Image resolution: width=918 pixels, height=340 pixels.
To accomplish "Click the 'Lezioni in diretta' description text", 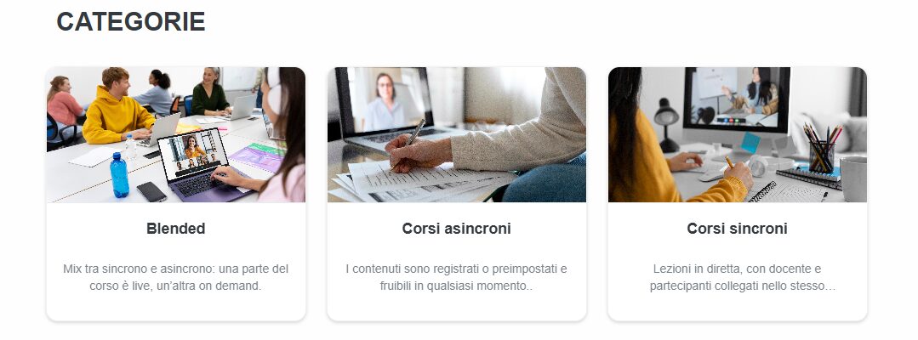I will point(738,278).
